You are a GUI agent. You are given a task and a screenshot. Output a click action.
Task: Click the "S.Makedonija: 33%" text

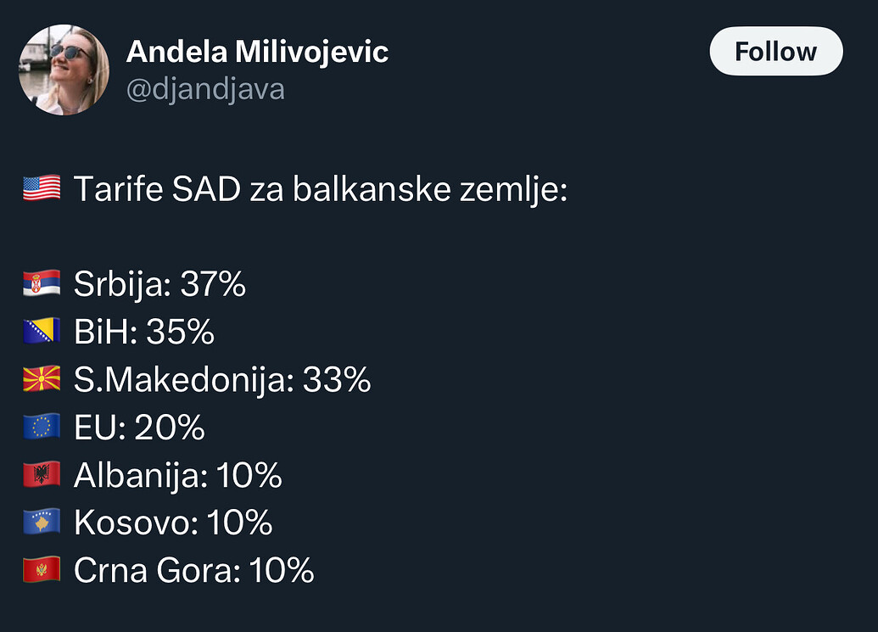(x=222, y=379)
